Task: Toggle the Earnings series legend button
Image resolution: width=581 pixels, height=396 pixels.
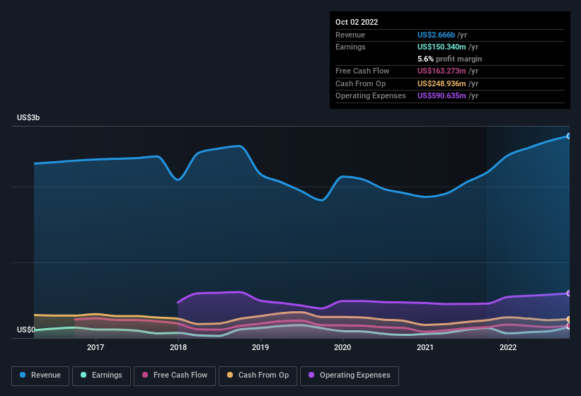Action: pos(101,376)
